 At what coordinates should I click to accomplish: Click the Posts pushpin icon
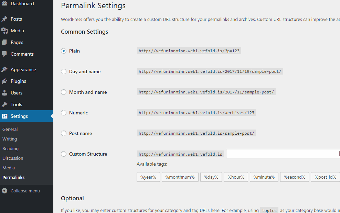(4, 19)
